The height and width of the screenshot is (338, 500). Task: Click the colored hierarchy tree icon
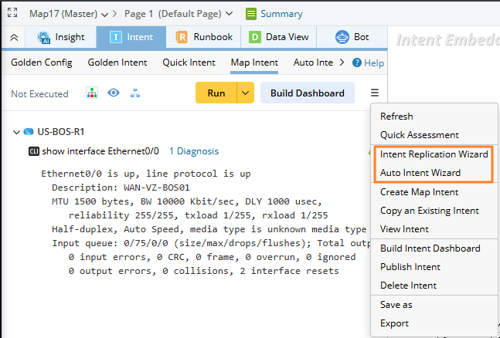click(92, 93)
